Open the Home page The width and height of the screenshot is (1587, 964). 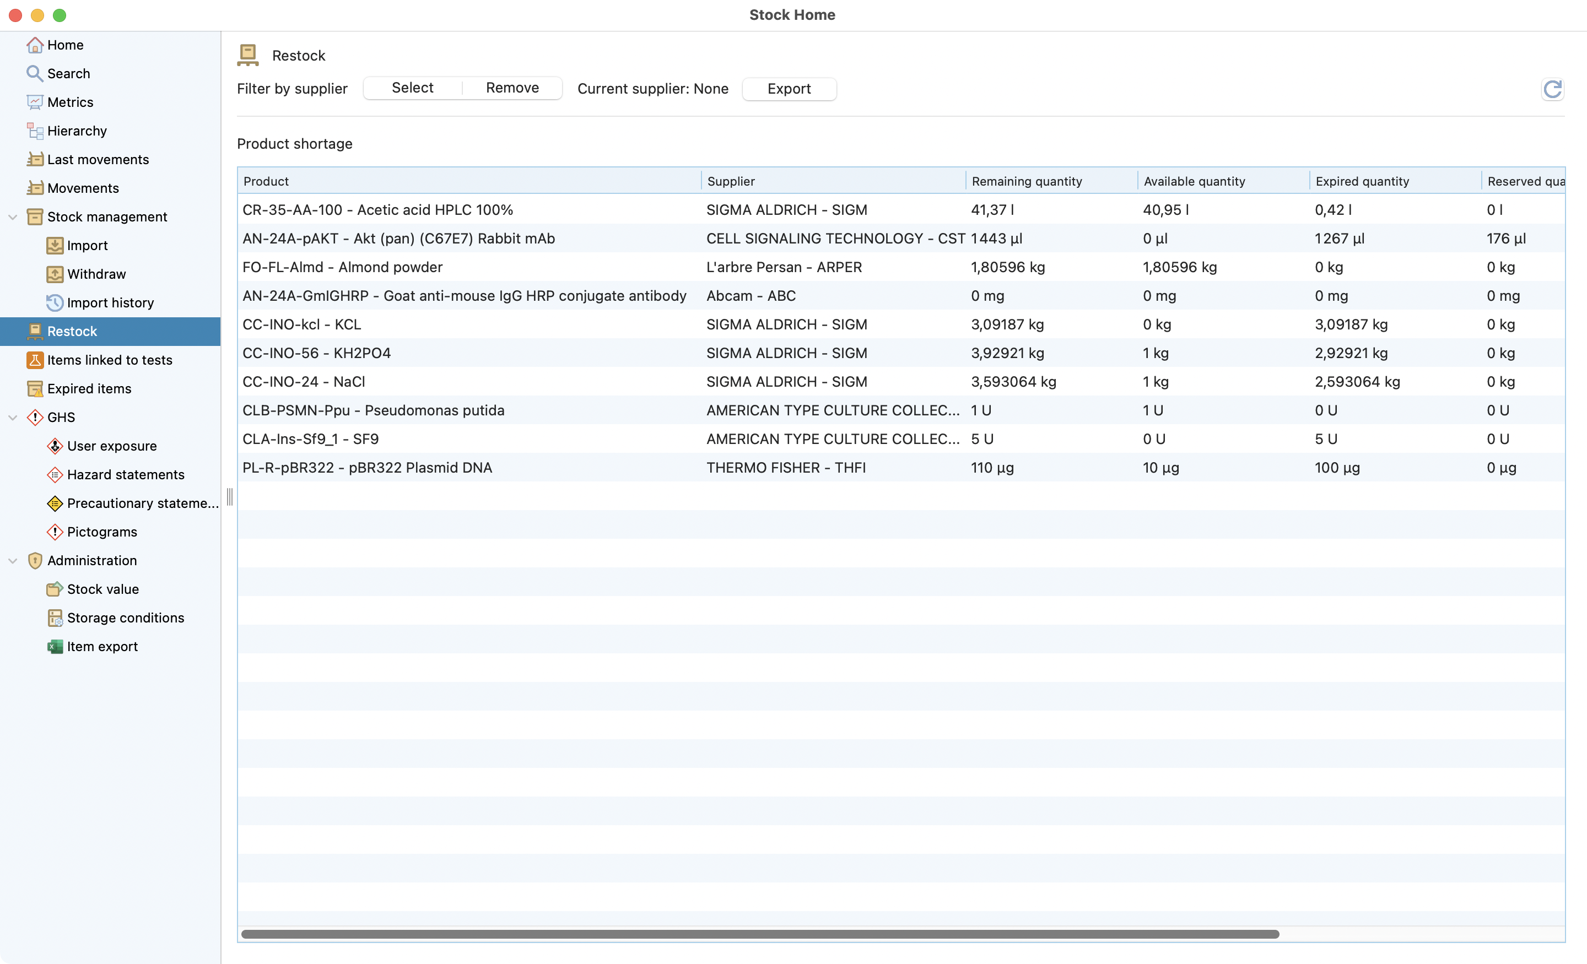tap(65, 45)
